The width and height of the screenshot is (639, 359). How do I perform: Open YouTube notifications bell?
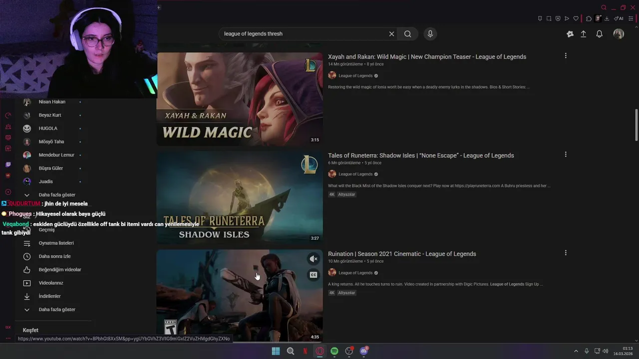pyautogui.click(x=600, y=34)
